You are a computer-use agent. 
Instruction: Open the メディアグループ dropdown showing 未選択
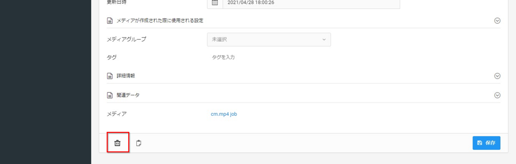(269, 39)
